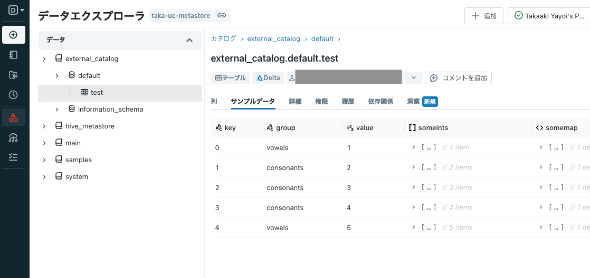Expand somemap value in key 4 row
Viewport: 590px width, 278px height.
542,227
